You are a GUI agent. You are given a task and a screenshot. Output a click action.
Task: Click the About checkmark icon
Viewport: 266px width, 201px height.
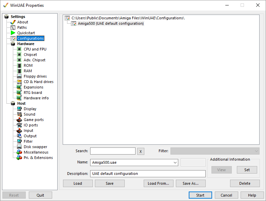(x=13, y=22)
